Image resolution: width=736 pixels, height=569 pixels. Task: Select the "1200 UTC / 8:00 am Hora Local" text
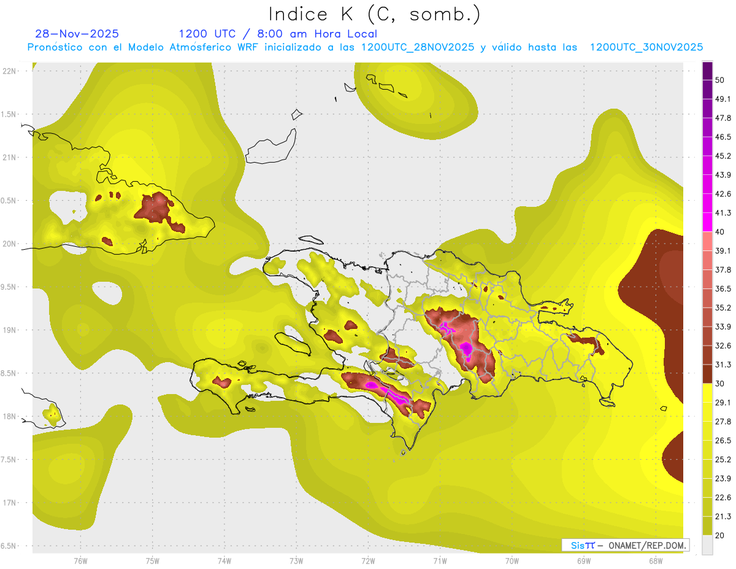coord(278,34)
